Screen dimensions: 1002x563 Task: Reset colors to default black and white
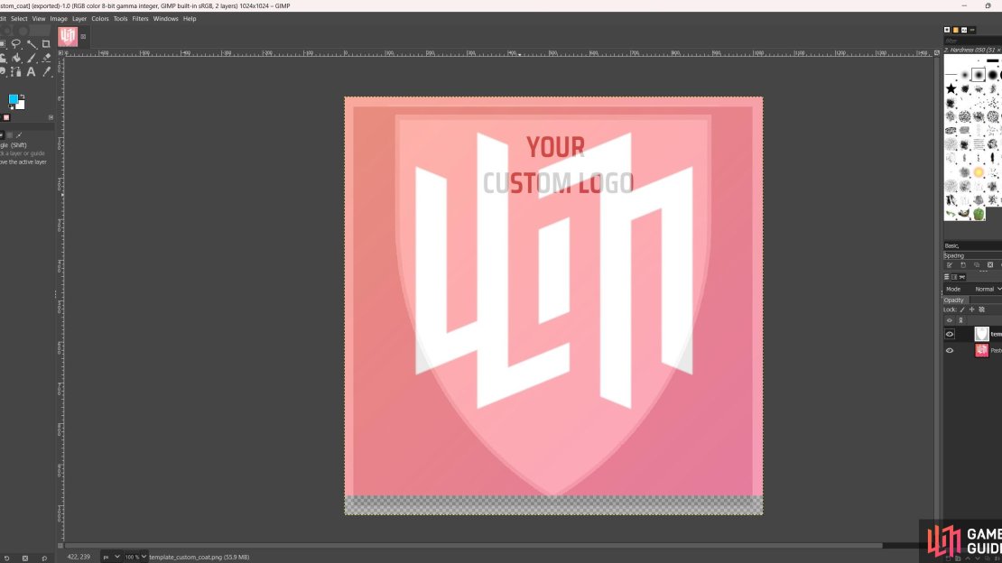(x=10, y=107)
